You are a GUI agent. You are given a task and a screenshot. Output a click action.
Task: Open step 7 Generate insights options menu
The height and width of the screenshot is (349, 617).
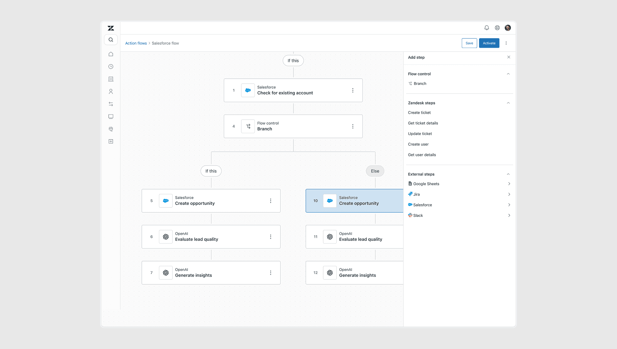click(x=271, y=273)
